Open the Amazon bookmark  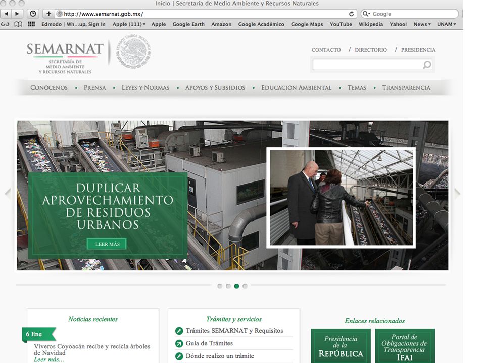coord(221,24)
